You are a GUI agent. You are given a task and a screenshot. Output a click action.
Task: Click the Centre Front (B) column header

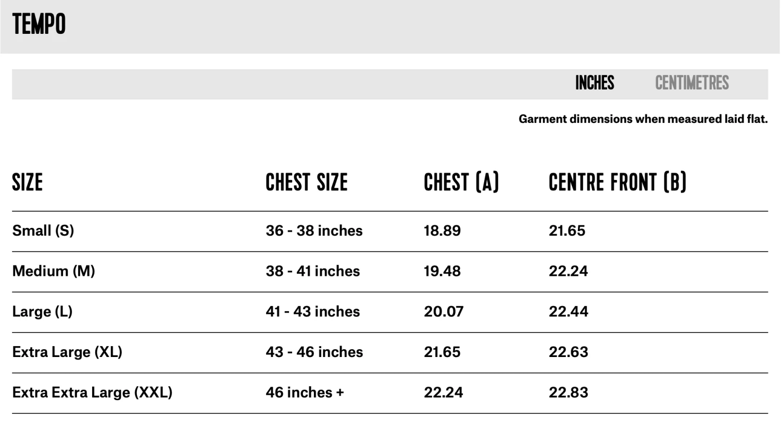click(x=618, y=183)
